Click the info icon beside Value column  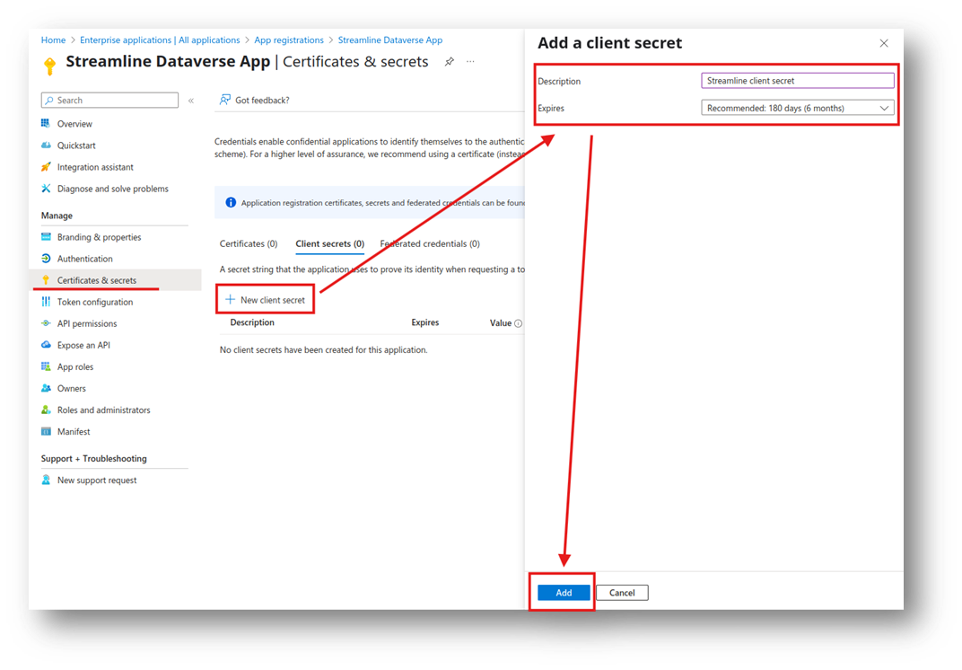pyautogui.click(x=519, y=323)
